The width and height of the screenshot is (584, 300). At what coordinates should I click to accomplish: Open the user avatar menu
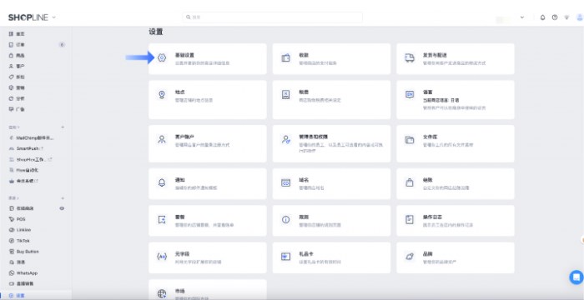point(580,17)
